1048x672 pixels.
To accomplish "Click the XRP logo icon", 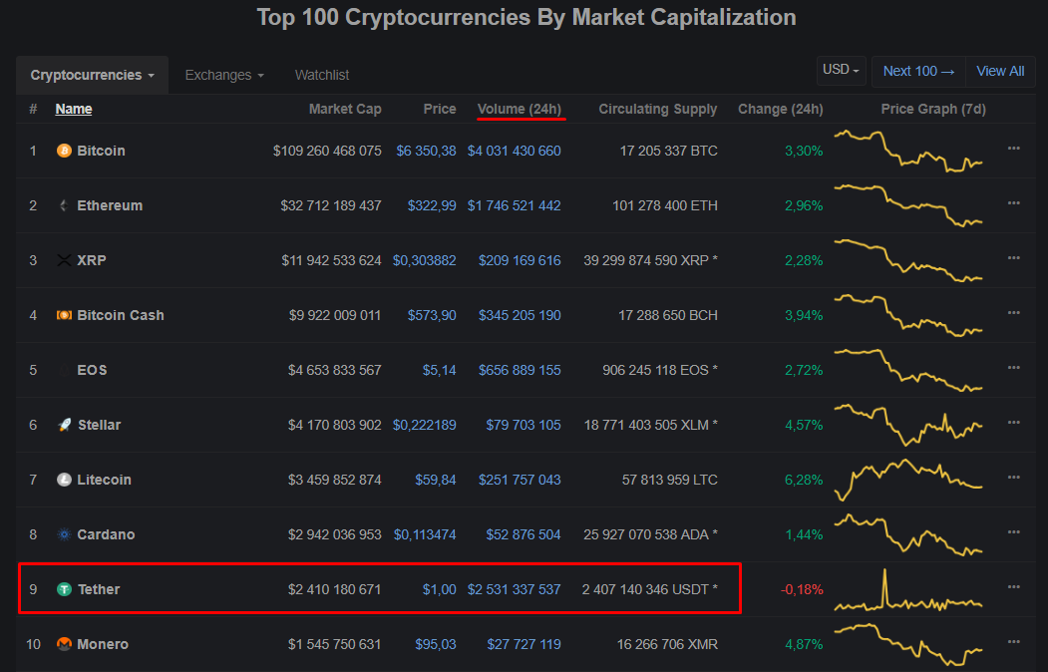I will coord(64,260).
